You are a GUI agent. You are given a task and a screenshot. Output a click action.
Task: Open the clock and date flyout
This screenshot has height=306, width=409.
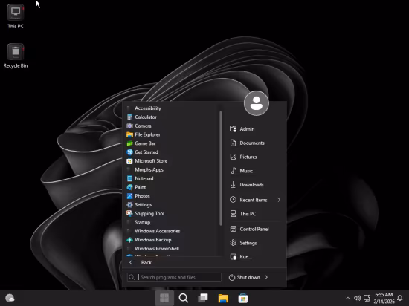point(384,298)
